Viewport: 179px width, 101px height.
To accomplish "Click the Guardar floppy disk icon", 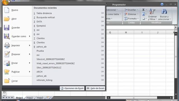I will point(7,27).
